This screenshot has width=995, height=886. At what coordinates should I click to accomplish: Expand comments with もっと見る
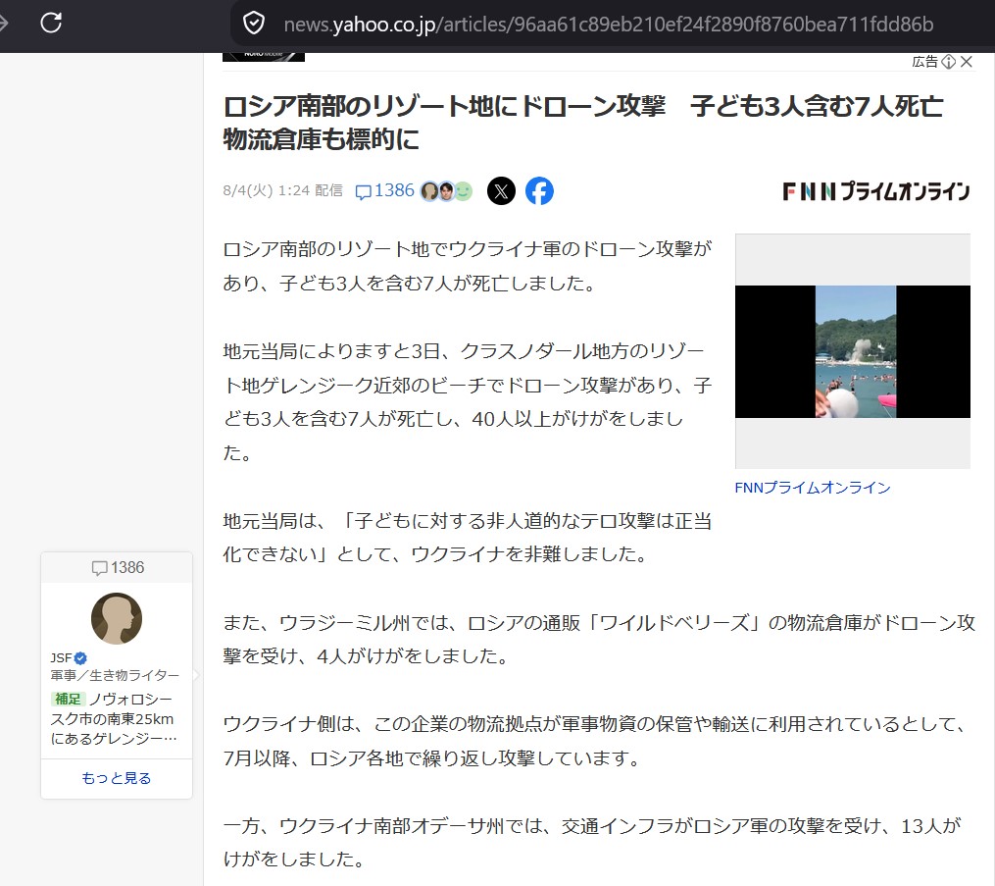[116, 778]
